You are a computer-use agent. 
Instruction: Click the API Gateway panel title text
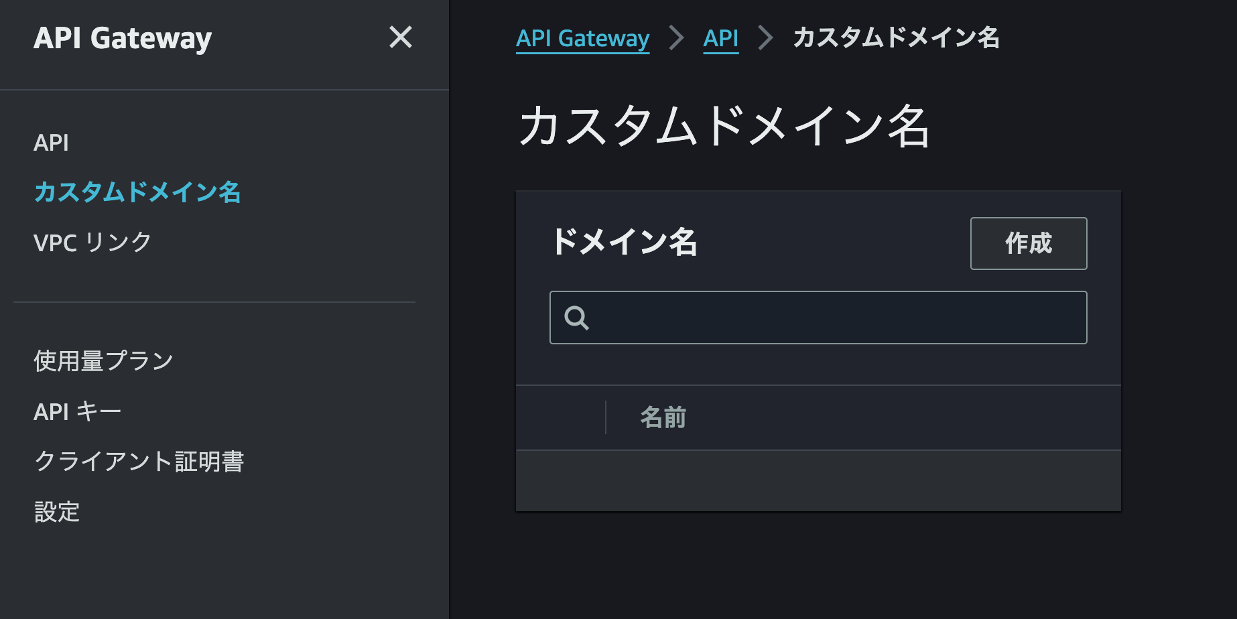coord(123,38)
